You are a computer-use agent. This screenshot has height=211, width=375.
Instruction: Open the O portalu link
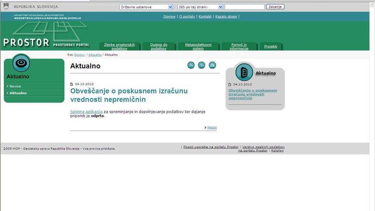187,17
